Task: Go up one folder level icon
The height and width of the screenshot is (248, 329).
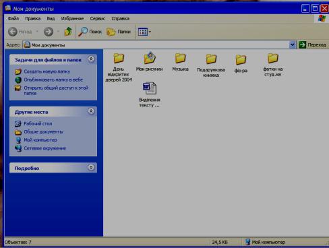Action: (68, 32)
